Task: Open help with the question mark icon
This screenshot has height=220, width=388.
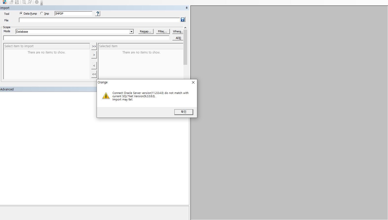Action: 98,14
